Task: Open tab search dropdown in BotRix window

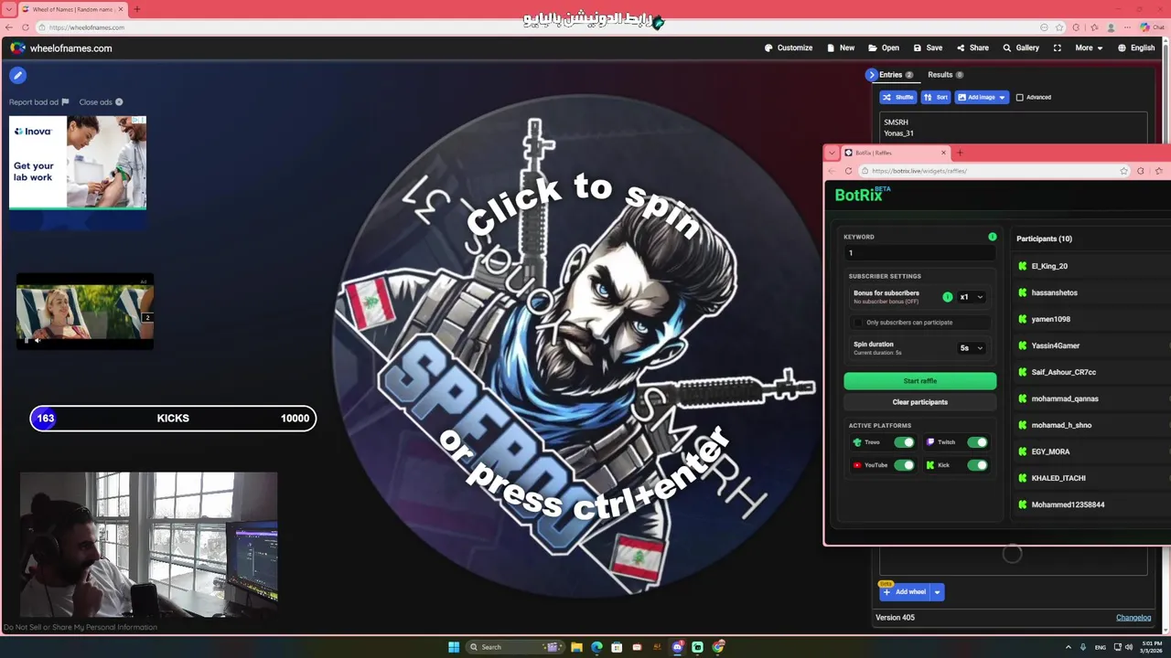Action: coord(832,153)
